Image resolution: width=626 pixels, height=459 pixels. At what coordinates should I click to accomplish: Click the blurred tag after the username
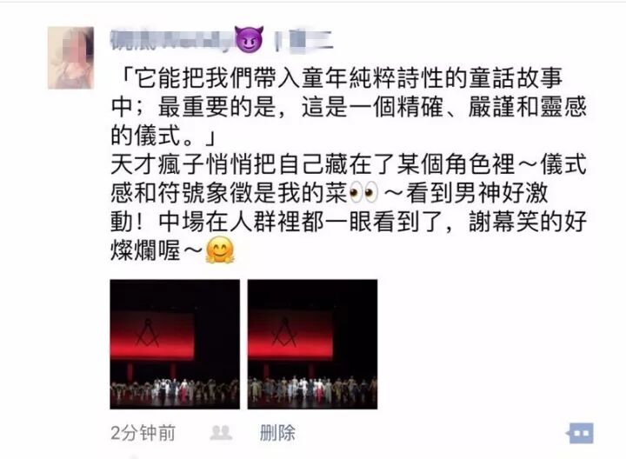(x=304, y=41)
